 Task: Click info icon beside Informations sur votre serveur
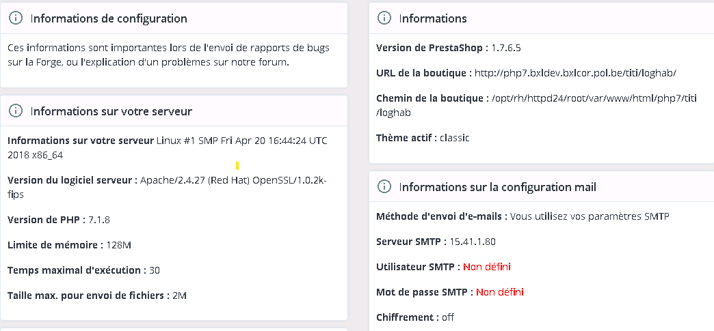16,111
